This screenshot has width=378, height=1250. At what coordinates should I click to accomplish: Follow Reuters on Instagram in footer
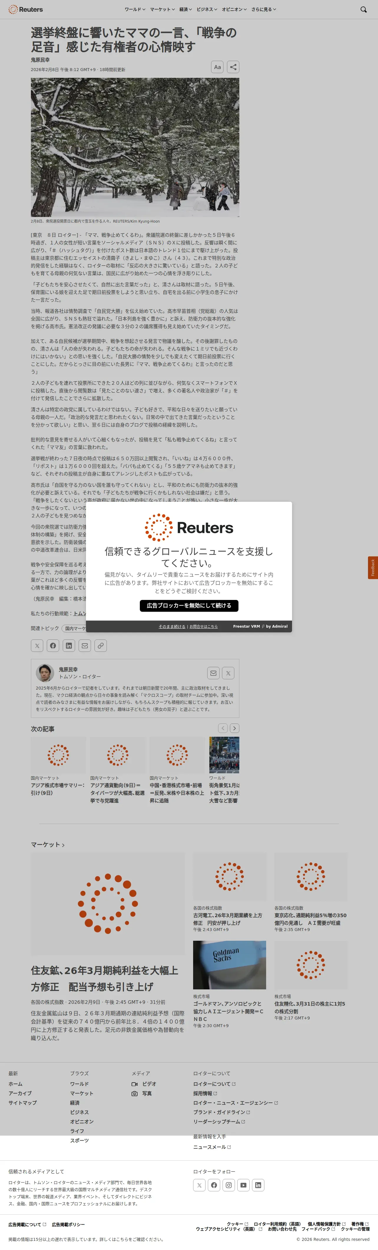(x=229, y=1185)
